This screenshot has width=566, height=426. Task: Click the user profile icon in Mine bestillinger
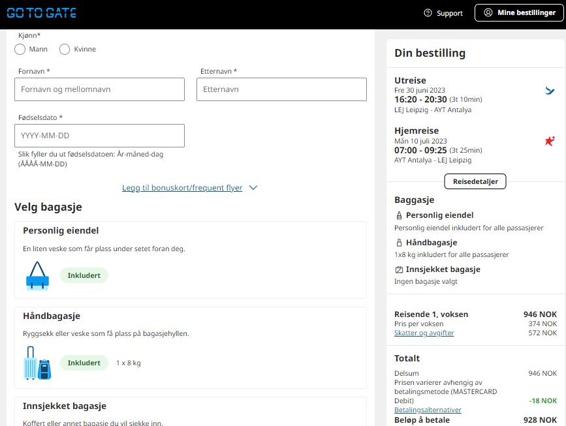[x=488, y=12]
